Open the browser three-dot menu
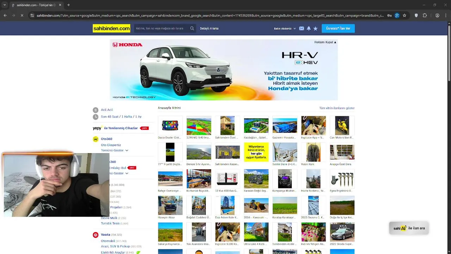This screenshot has height=254, width=451. (x=446, y=16)
